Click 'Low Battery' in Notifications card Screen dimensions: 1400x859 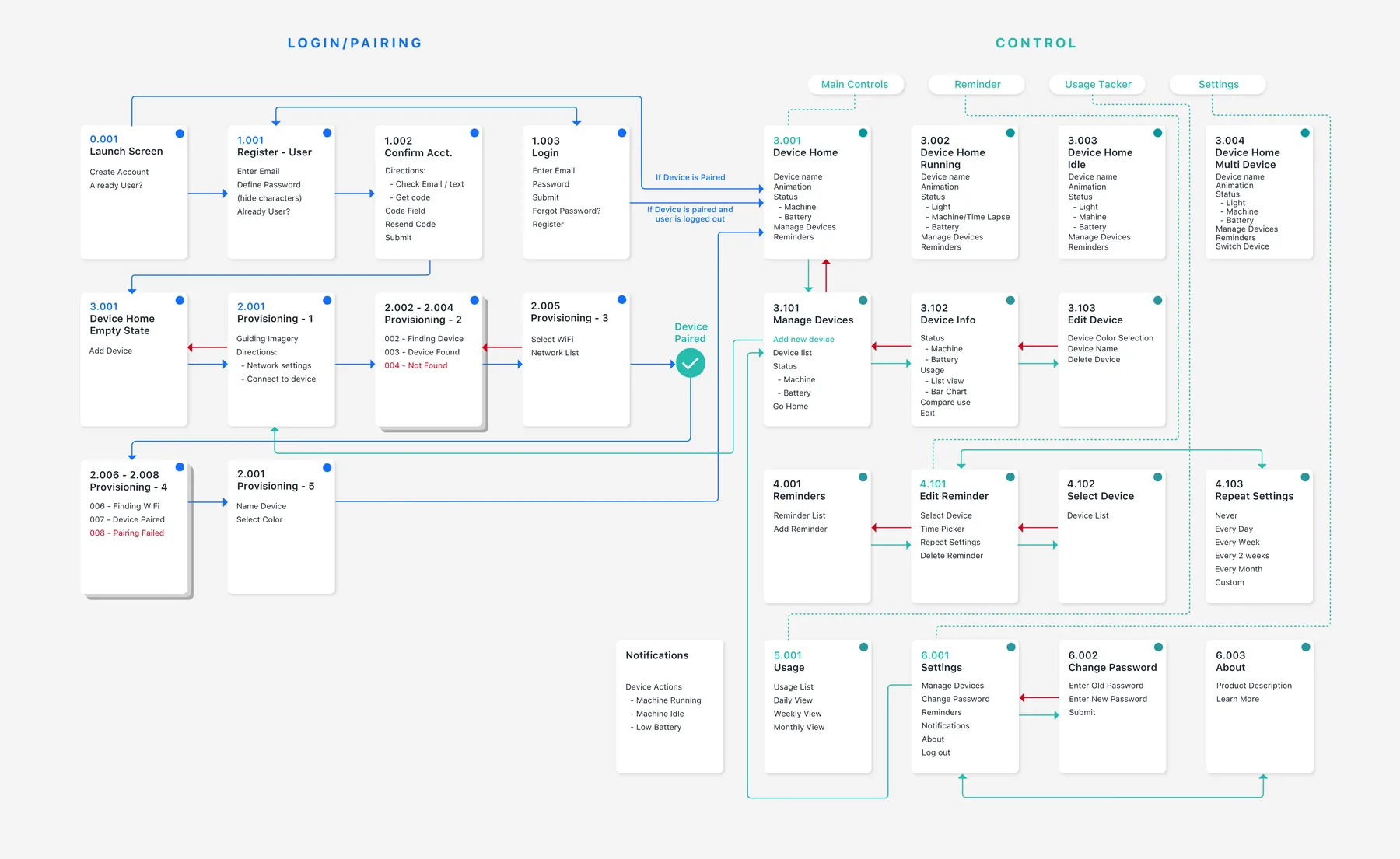[658, 728]
